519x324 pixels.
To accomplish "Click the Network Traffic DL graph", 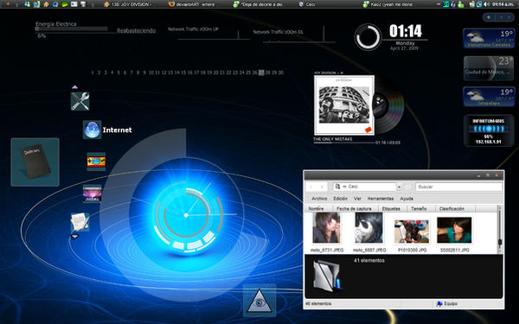I will pyautogui.click(x=299, y=35).
